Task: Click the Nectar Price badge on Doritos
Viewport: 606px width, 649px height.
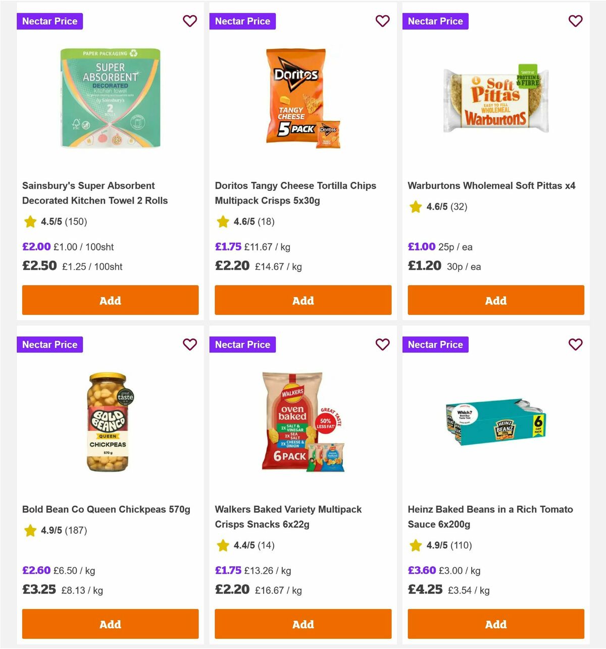Action: pos(242,21)
